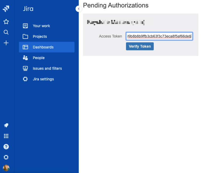The image size is (201, 173).
Task: Click the Jira product title
Action: pyautogui.click(x=28, y=9)
